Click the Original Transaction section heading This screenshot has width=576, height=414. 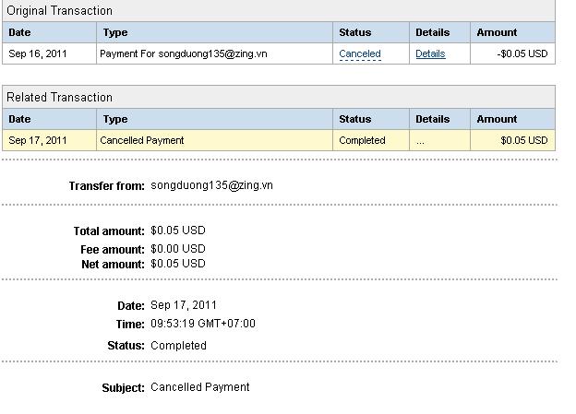[60, 11]
